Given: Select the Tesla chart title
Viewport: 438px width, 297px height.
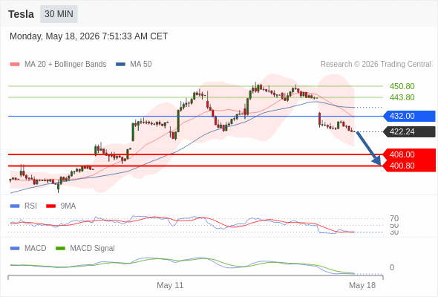Looking at the screenshot, I should pyautogui.click(x=22, y=14).
